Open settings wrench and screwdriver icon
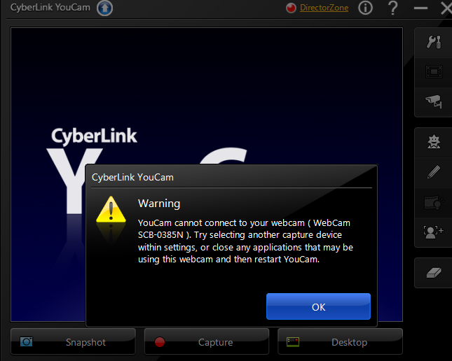The height and width of the screenshot is (361, 452). [434, 42]
